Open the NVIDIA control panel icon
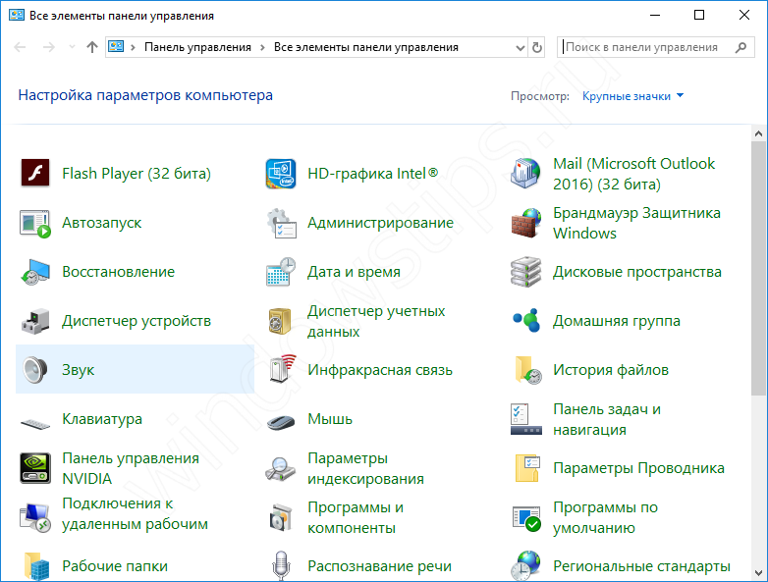 (35, 468)
